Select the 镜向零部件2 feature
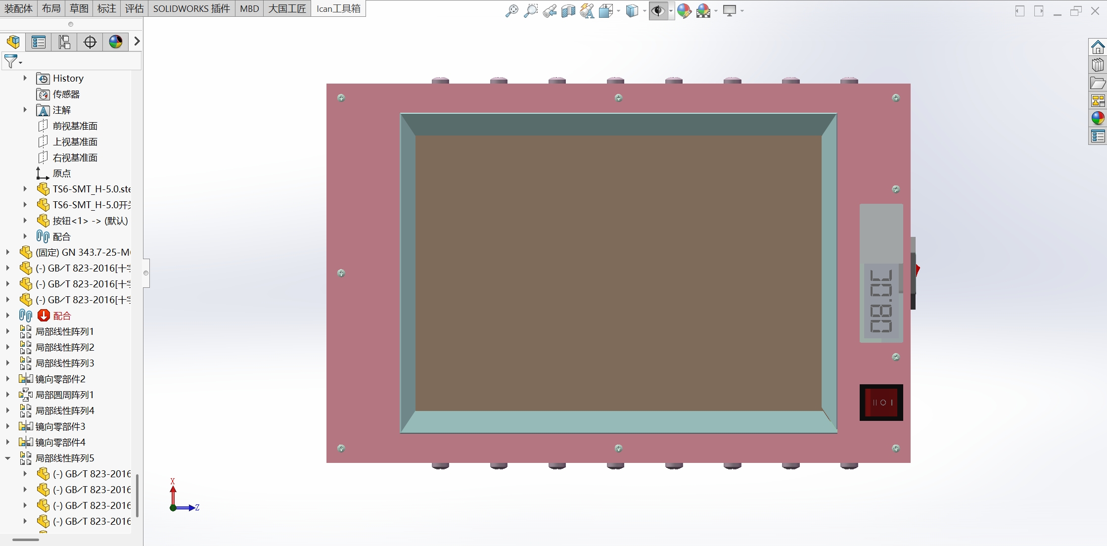 (60, 379)
